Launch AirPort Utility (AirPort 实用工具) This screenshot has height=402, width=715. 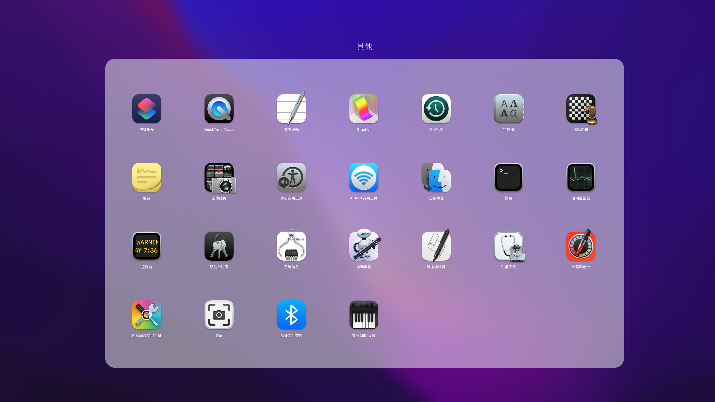(364, 177)
